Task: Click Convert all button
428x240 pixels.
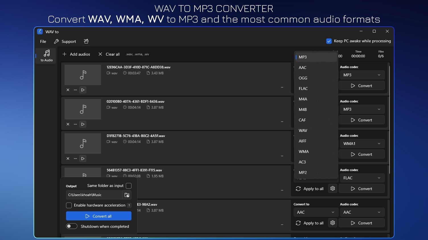Action: point(98,216)
